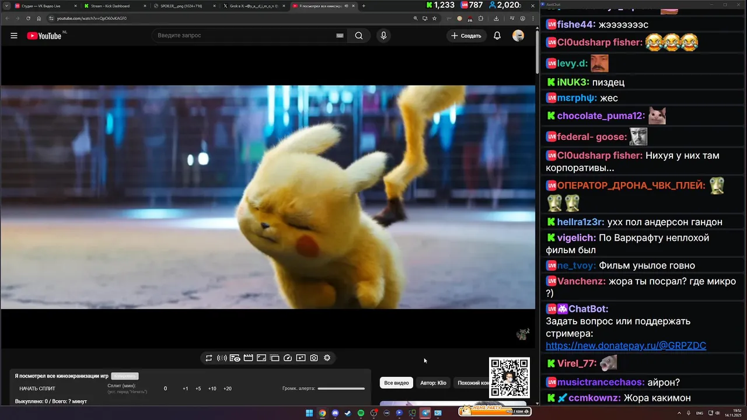Viewport: 747px width, 420px height.
Task: Open the YouTube guide hamburger menu
Action: (14, 36)
